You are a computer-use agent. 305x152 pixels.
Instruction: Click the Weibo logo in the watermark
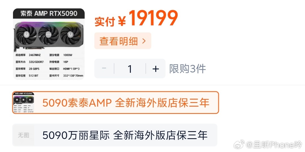pos(239,144)
